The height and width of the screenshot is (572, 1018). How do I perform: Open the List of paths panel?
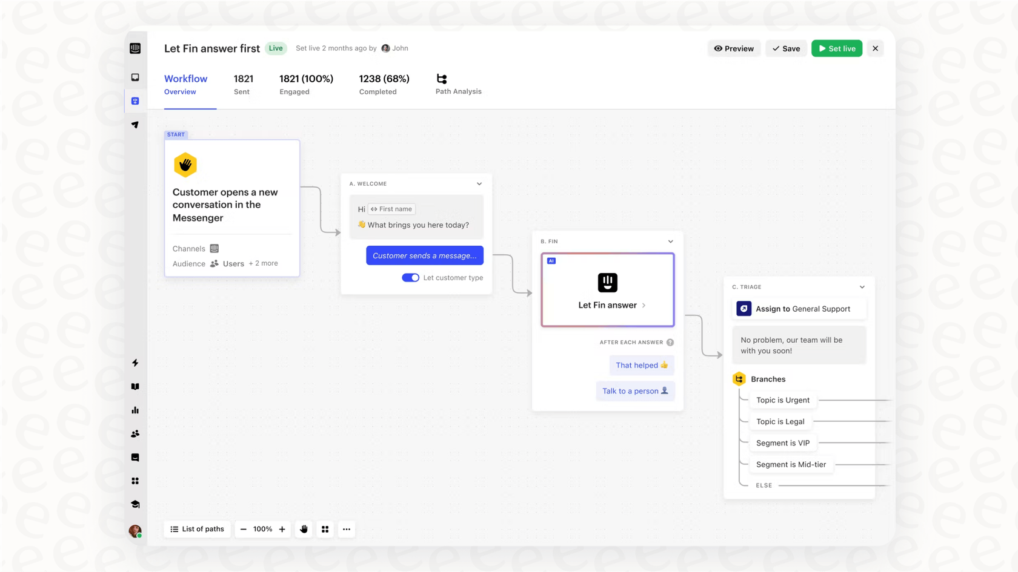[x=197, y=529]
